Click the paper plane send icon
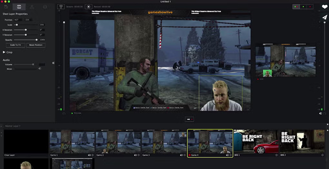The image size is (329, 169). [x=324, y=17]
